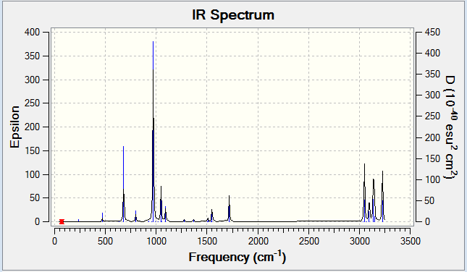Click the 3500 tick label on frequency axis
The image size is (467, 272).
(x=411, y=241)
